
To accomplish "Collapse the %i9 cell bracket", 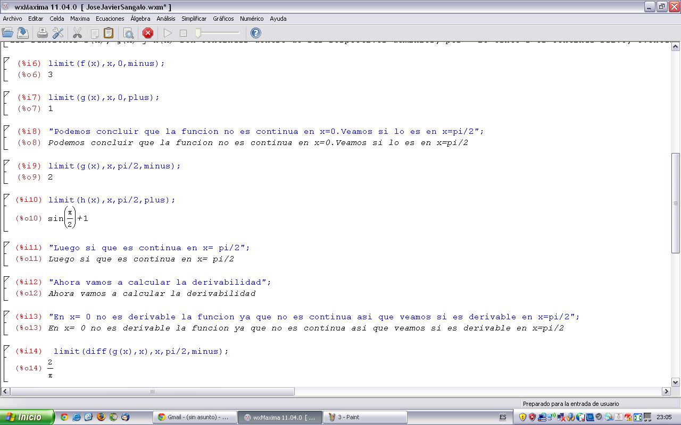I will point(5,171).
